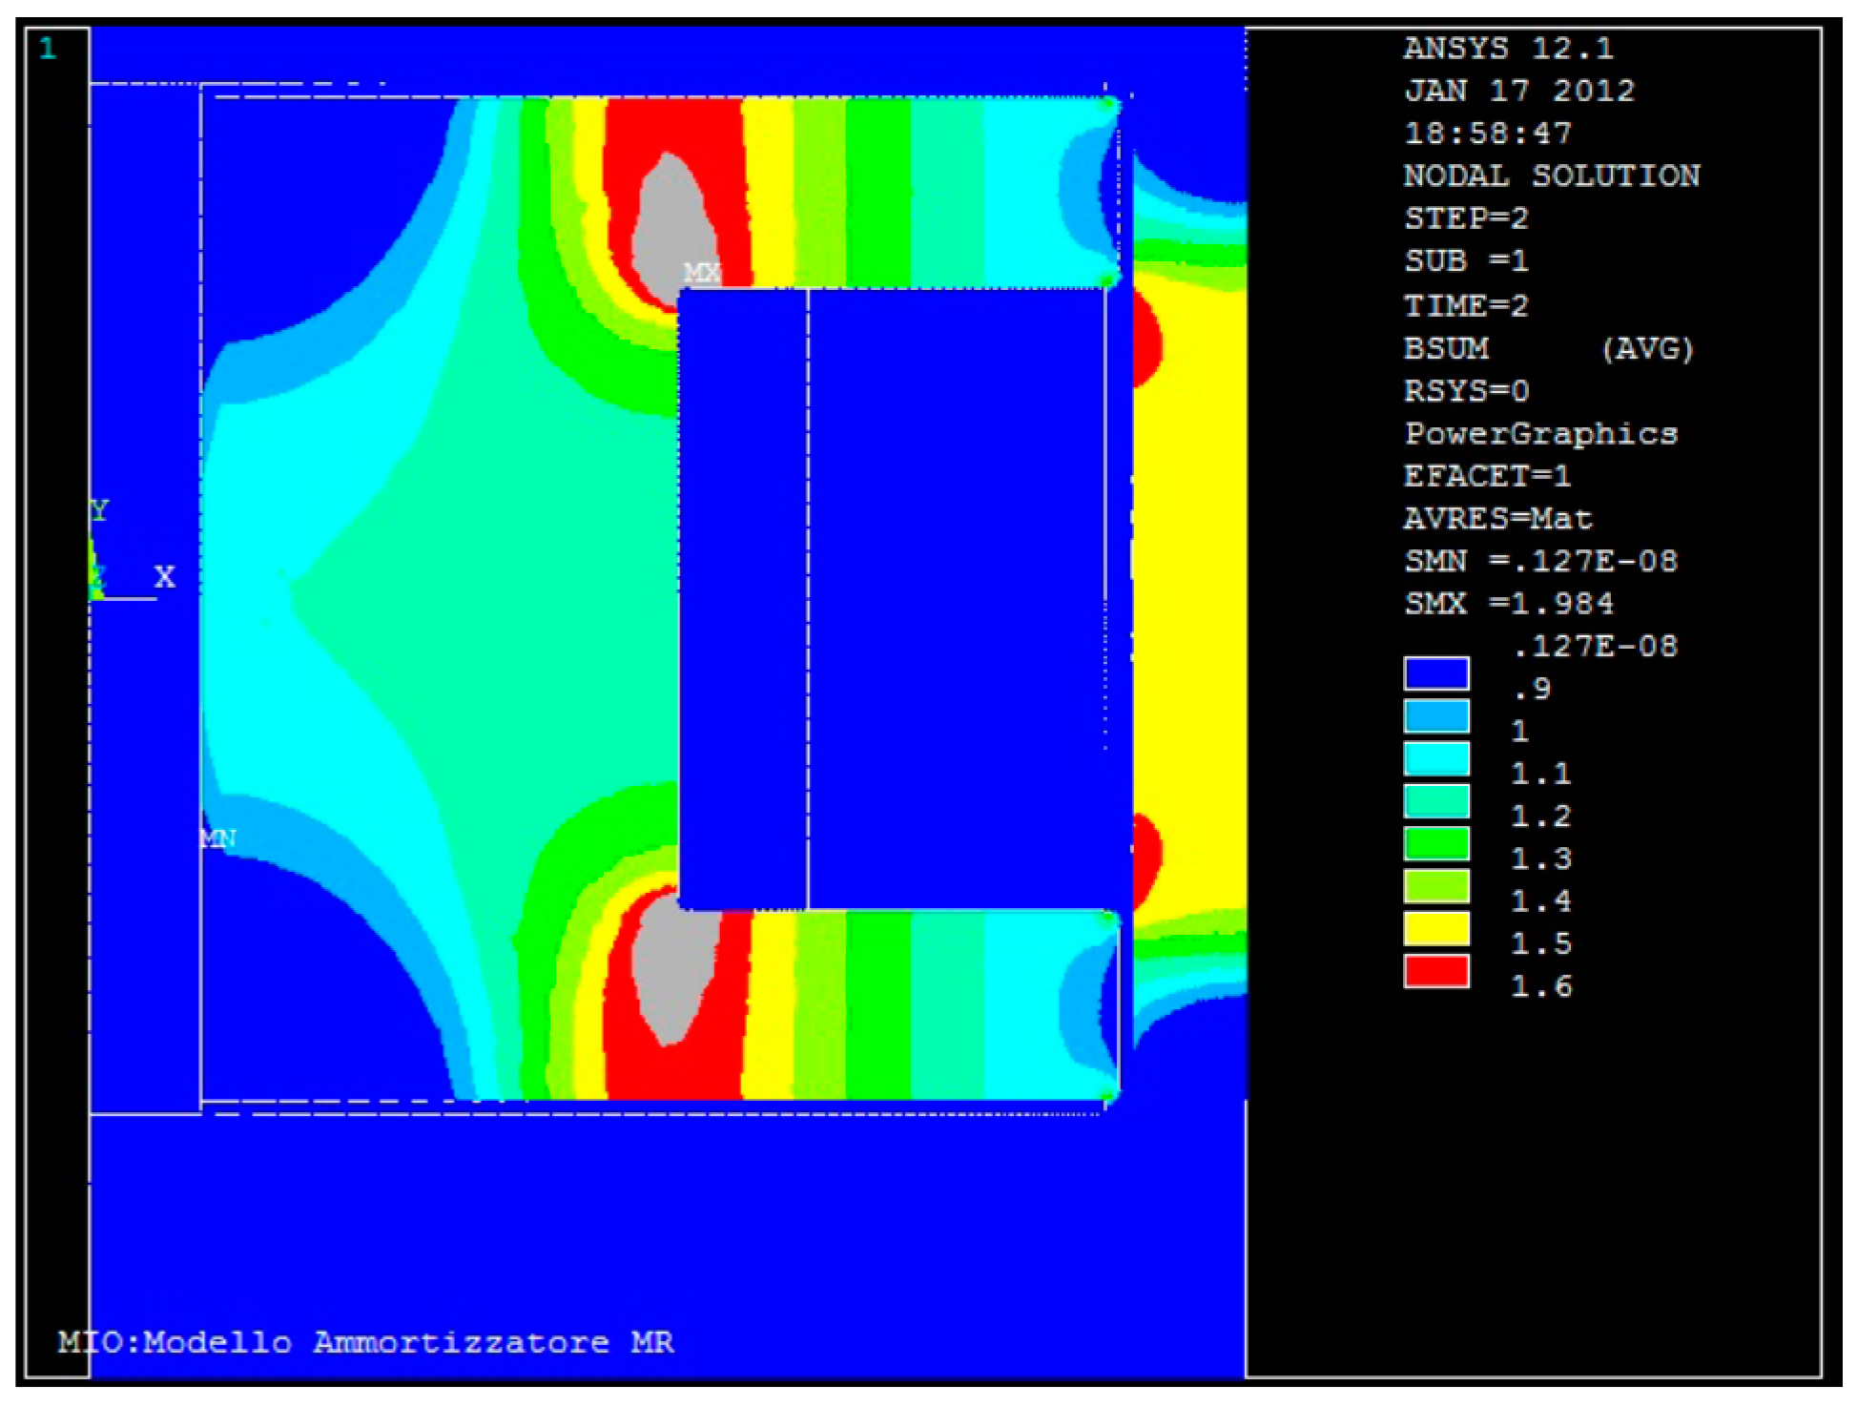Click the MX maximum marker label
The height and width of the screenshot is (1406, 1857).
pyautogui.click(x=702, y=273)
